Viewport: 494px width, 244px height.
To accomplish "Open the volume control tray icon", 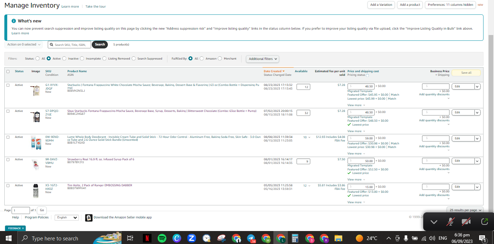I will [432, 238].
